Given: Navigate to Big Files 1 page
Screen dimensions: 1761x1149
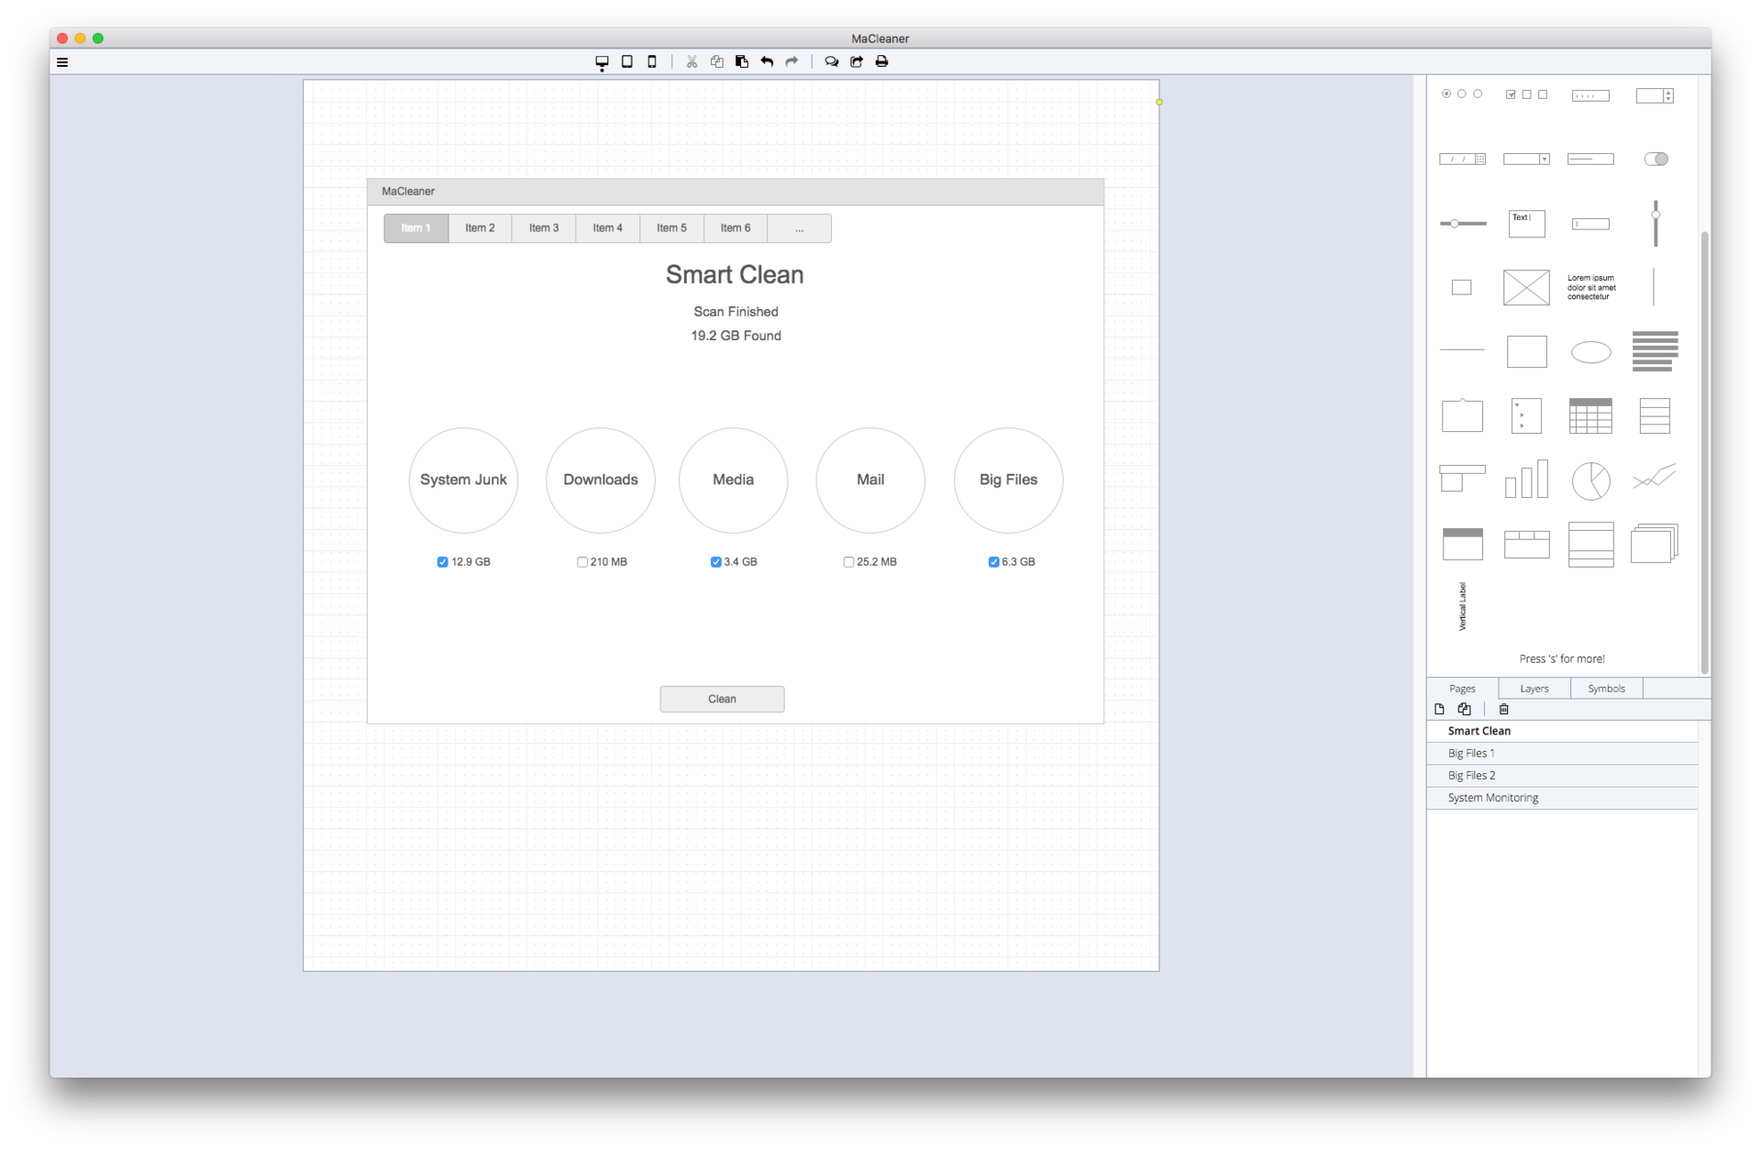Looking at the screenshot, I should pyautogui.click(x=1472, y=752).
